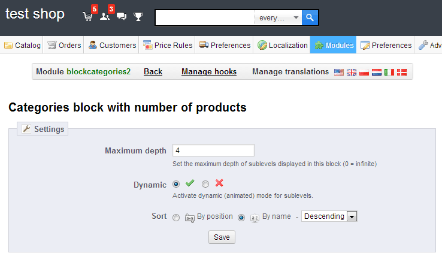Open the Price Rules menu tab
This screenshot has height=259, width=442.
pyautogui.click(x=168, y=45)
